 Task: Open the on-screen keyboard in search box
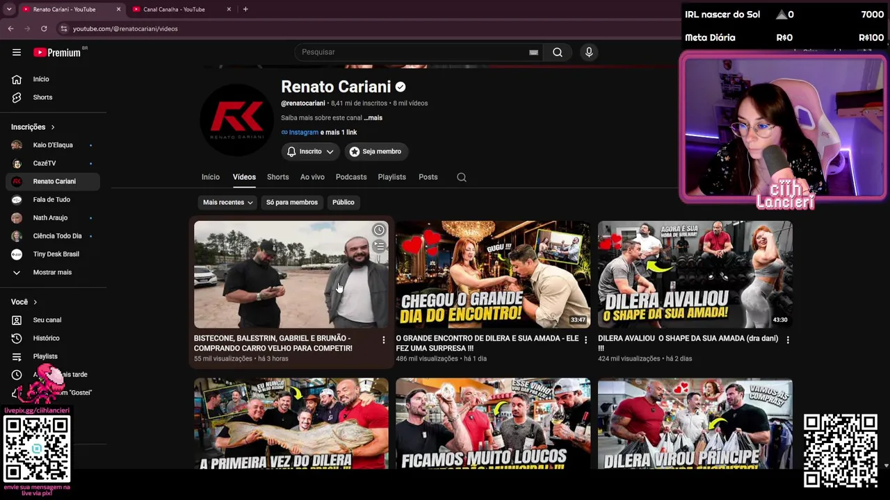click(x=533, y=52)
